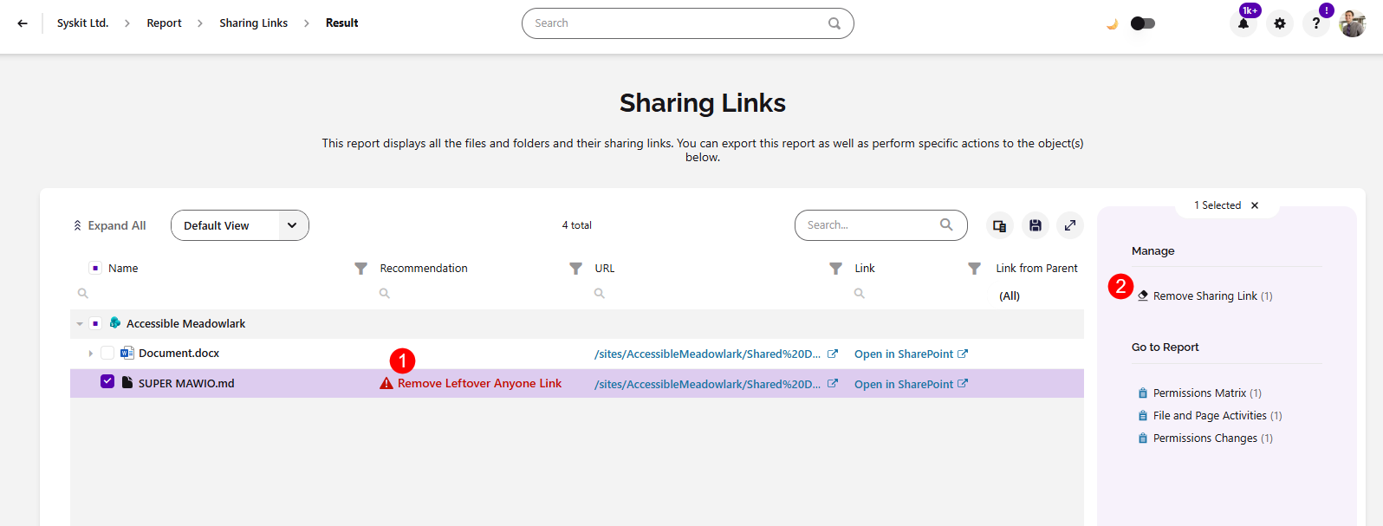The image size is (1383, 526).
Task: Sort by the Recommendation column header
Action: point(424,269)
